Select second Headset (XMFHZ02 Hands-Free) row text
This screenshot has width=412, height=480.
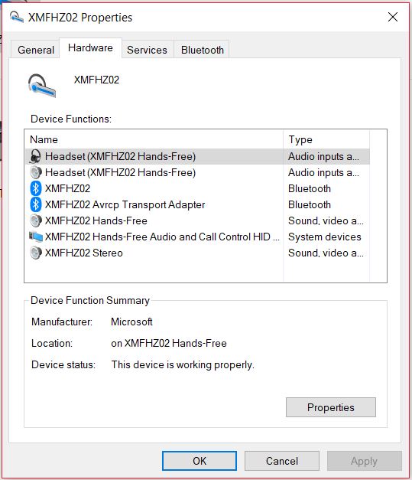[x=120, y=172]
